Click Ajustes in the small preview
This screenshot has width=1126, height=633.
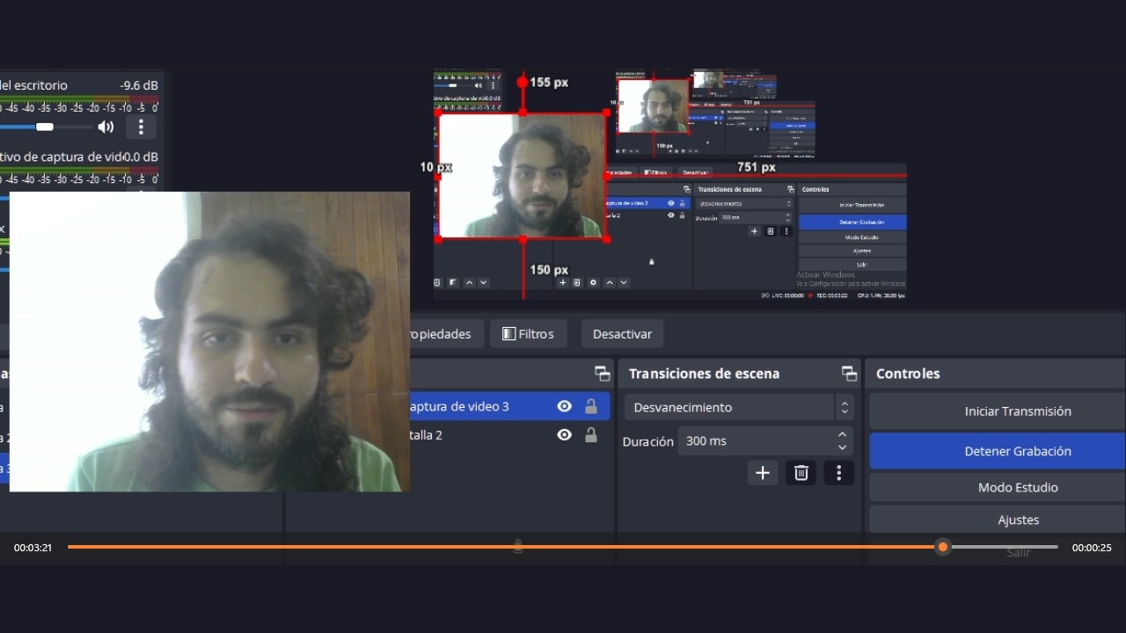(852, 251)
